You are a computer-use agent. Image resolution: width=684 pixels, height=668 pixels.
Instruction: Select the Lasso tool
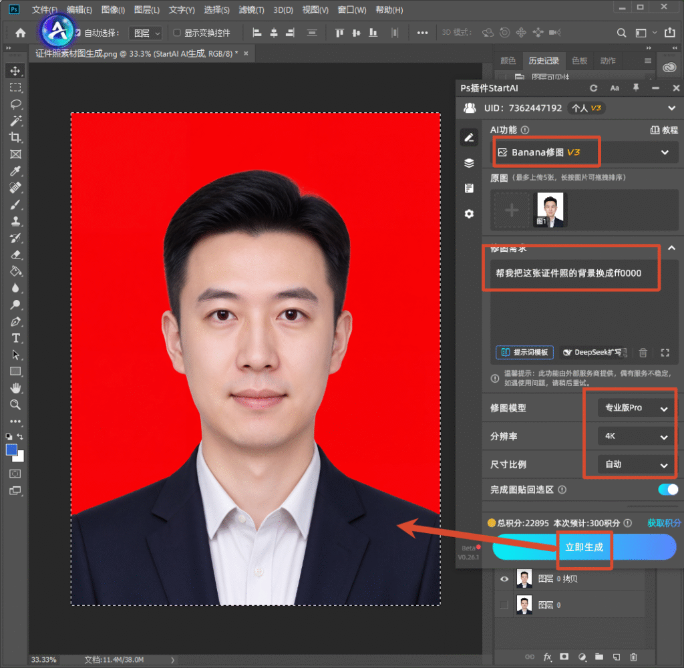pos(15,104)
